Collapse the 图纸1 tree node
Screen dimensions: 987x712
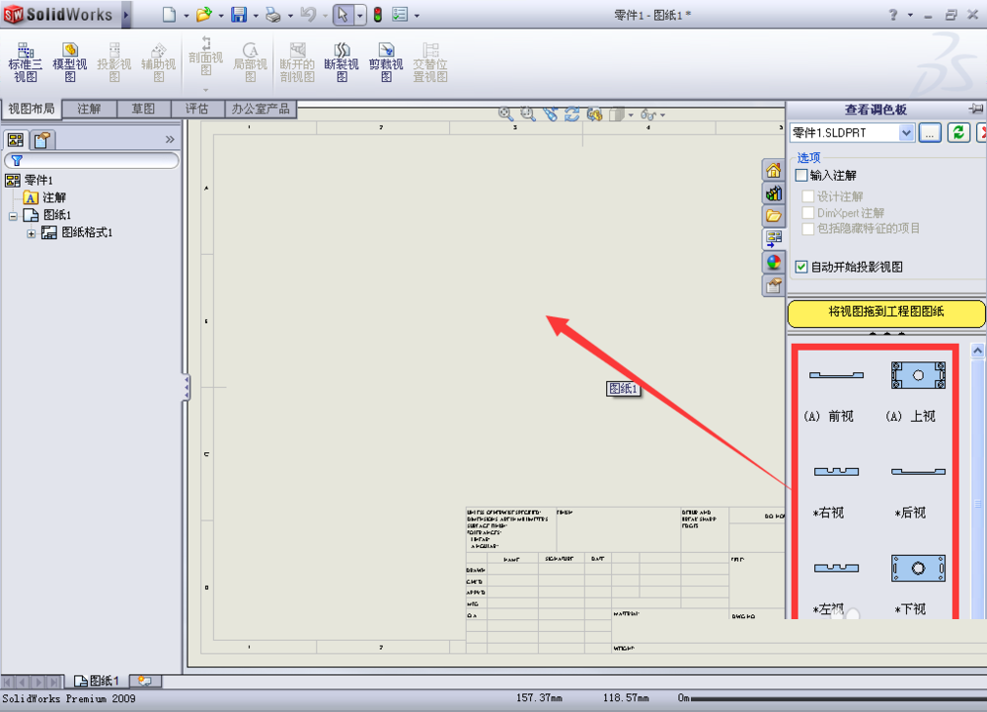13,216
